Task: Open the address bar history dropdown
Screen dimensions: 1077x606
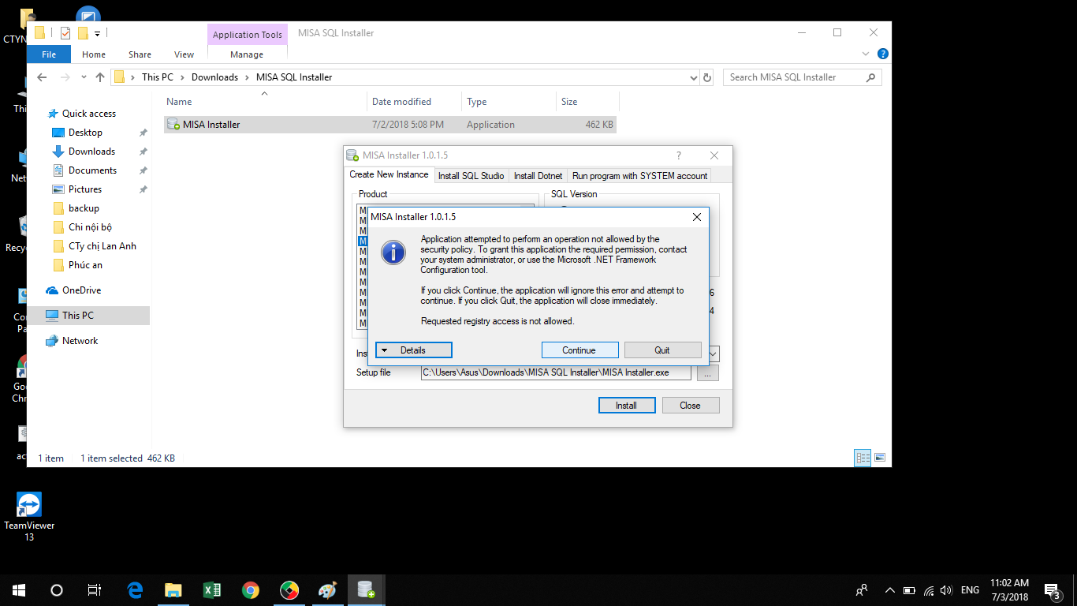Action: tap(694, 77)
